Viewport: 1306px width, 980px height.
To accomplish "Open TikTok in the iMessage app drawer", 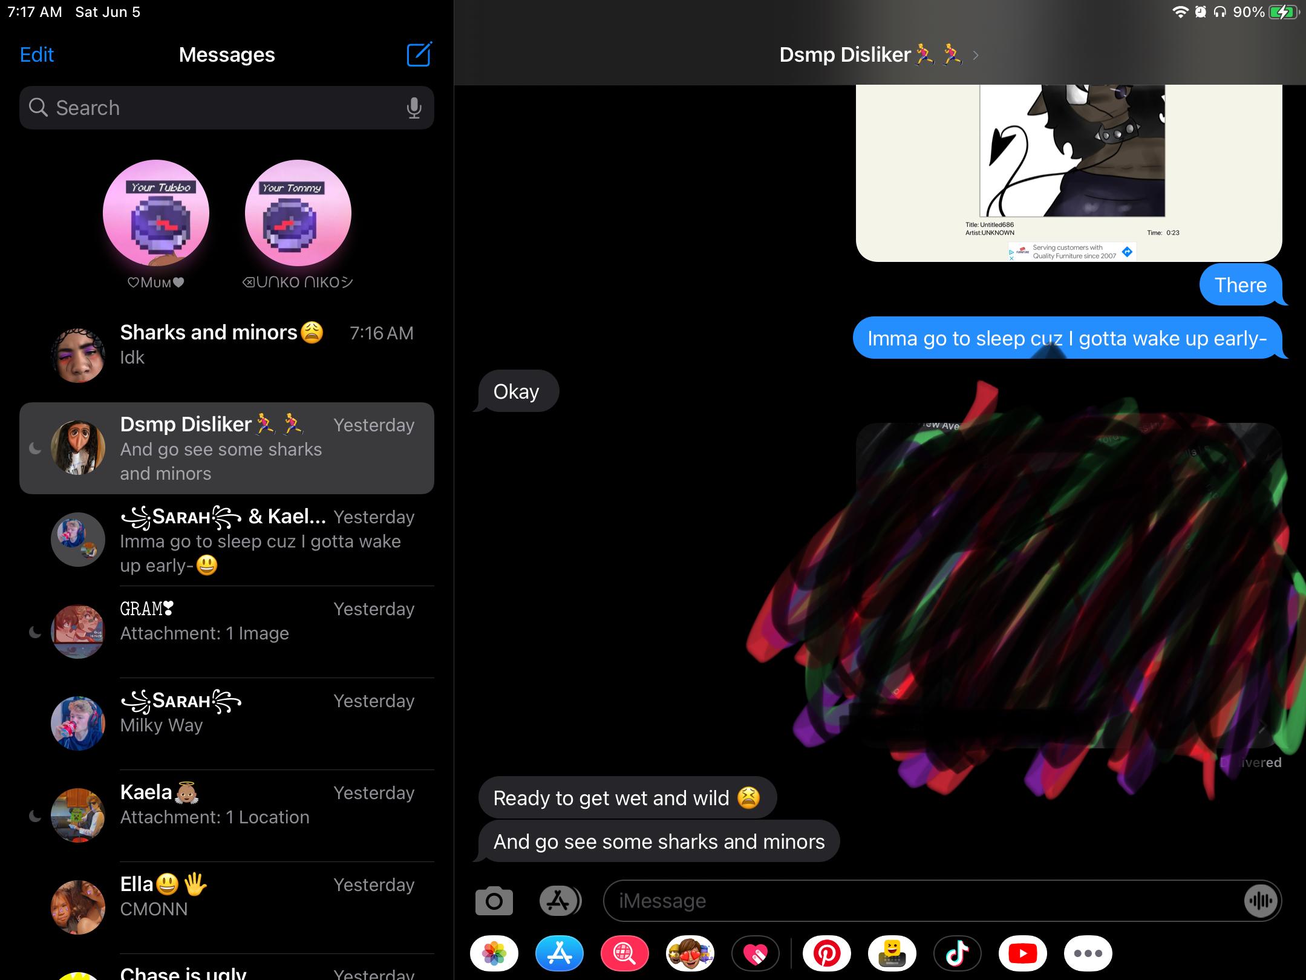I will (957, 954).
